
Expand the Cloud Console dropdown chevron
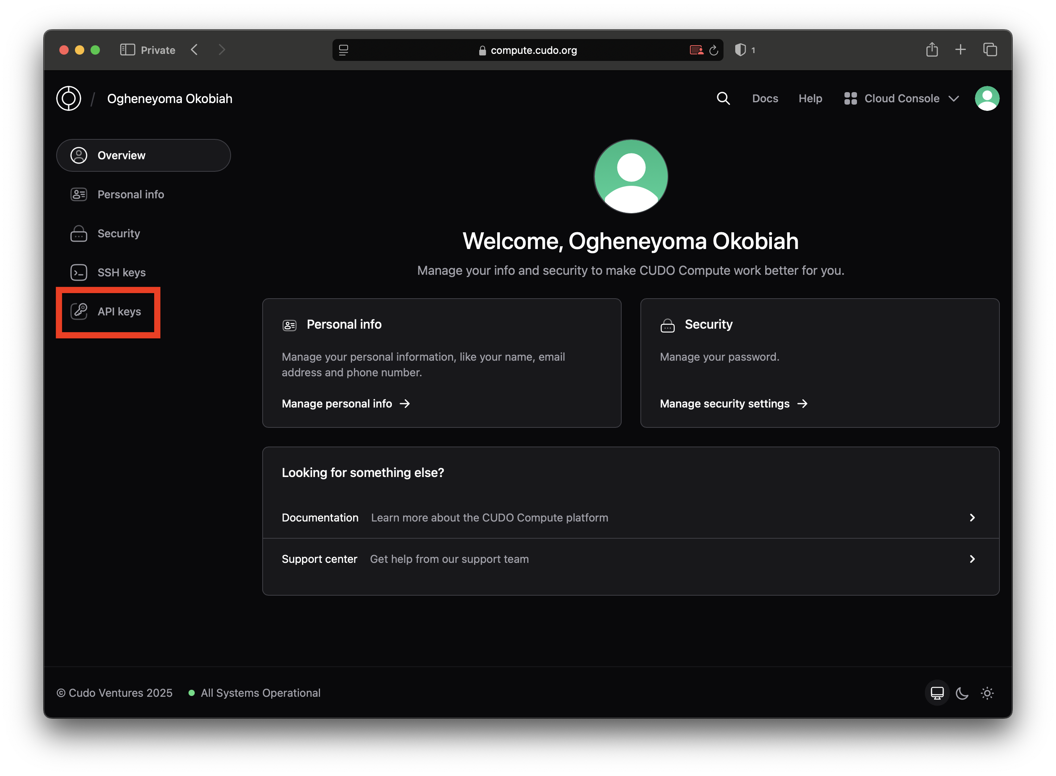(x=953, y=98)
